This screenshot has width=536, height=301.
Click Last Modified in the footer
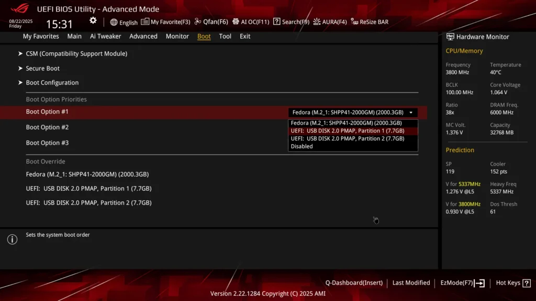(411, 283)
